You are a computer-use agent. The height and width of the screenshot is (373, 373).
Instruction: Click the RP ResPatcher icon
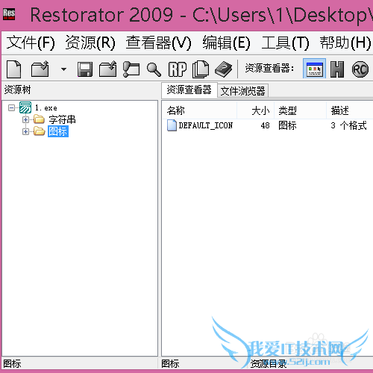(x=178, y=69)
